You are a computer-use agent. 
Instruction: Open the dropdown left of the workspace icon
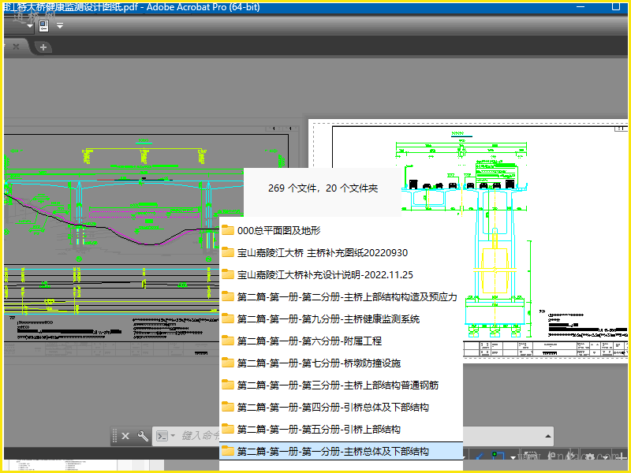[30, 25]
